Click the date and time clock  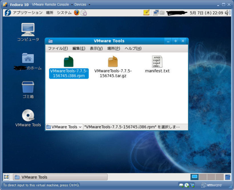click(206, 13)
